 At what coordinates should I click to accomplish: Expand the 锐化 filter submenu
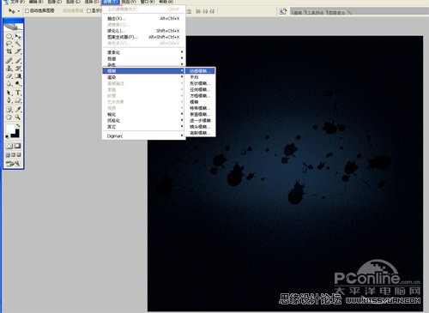click(x=144, y=114)
